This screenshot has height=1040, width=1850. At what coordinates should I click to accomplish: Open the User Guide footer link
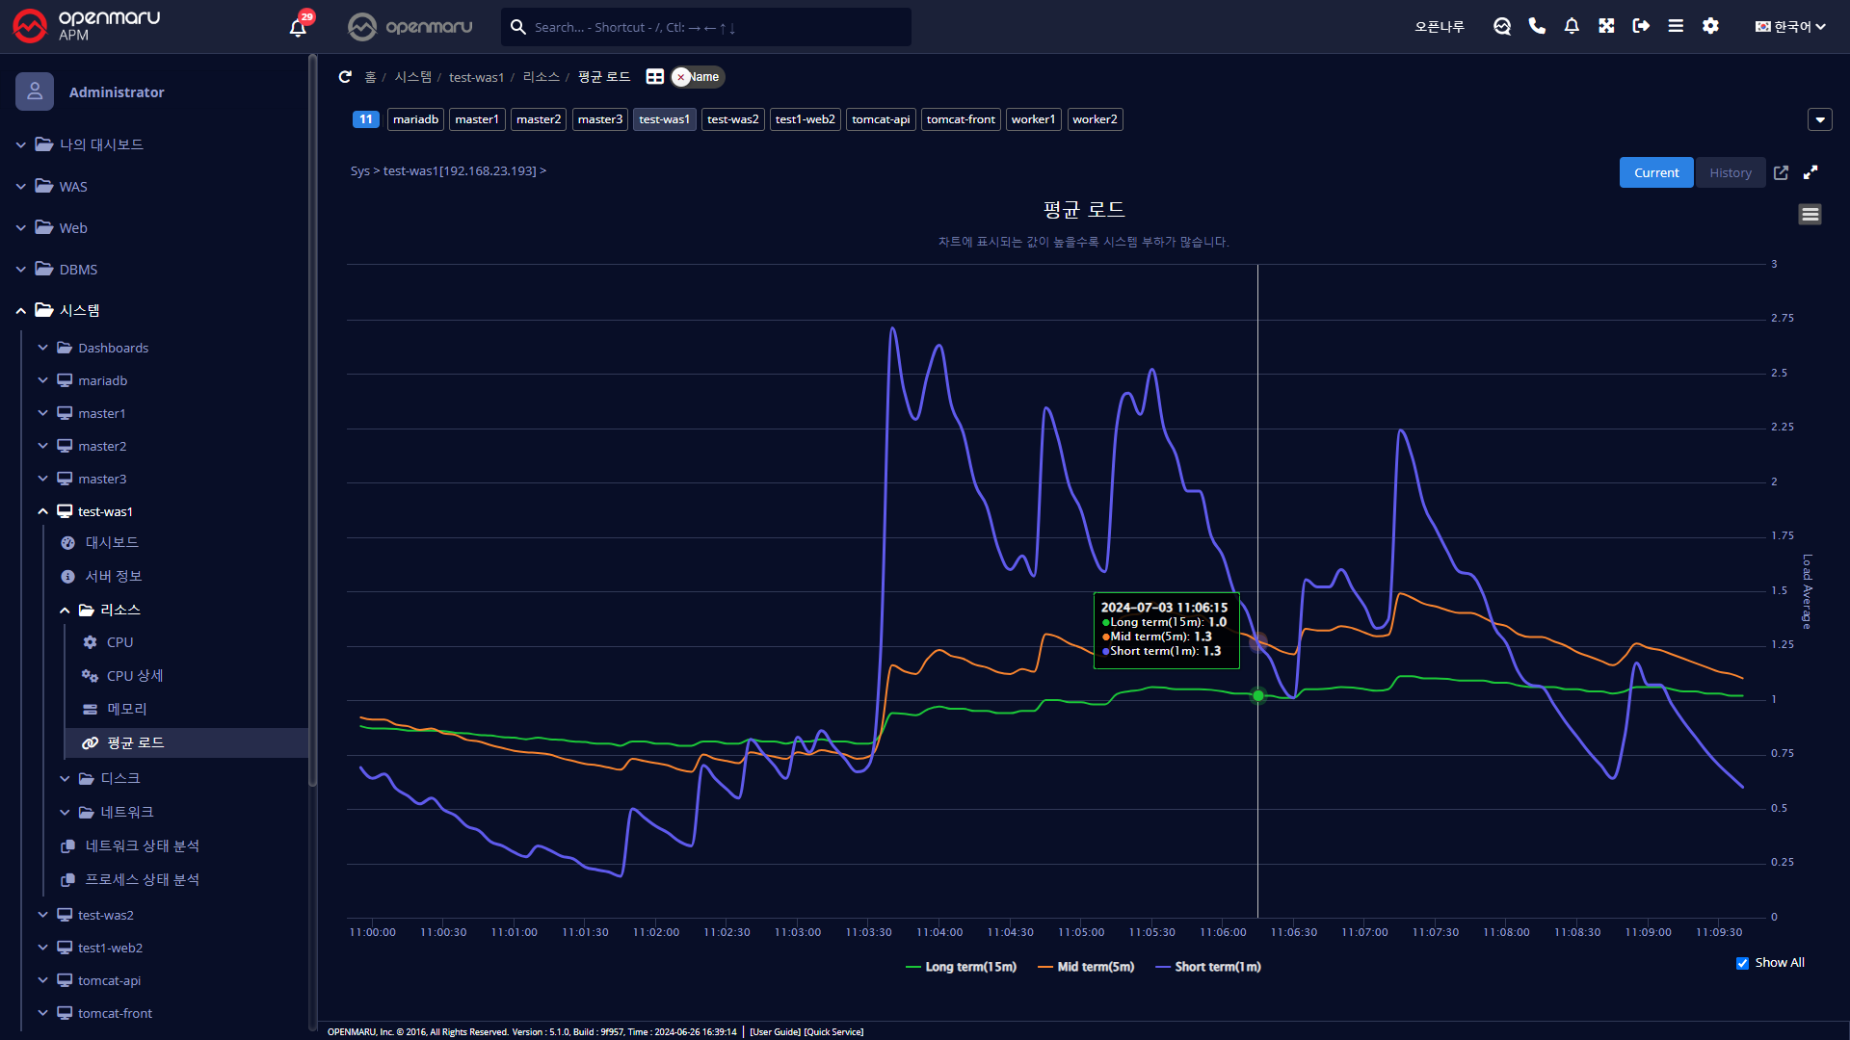click(x=775, y=1031)
